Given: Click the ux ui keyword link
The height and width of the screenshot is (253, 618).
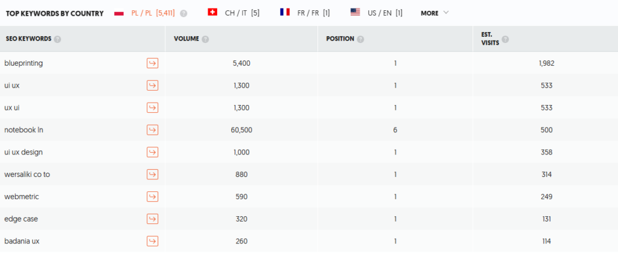Looking at the screenshot, I should [12, 107].
